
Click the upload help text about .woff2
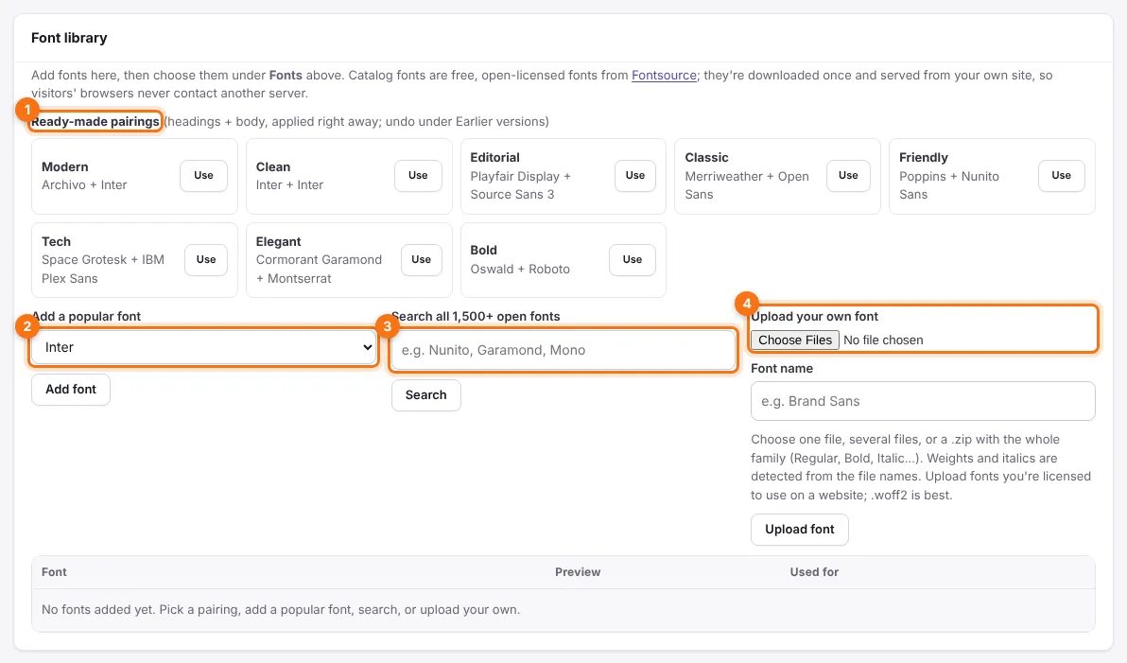(x=921, y=467)
